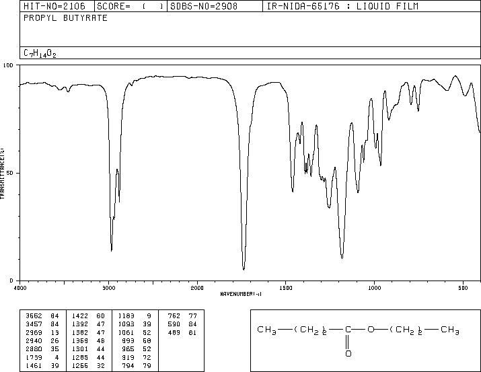Click the SDBS-NO=2908 header text
The image size is (481, 372).
pos(204,6)
